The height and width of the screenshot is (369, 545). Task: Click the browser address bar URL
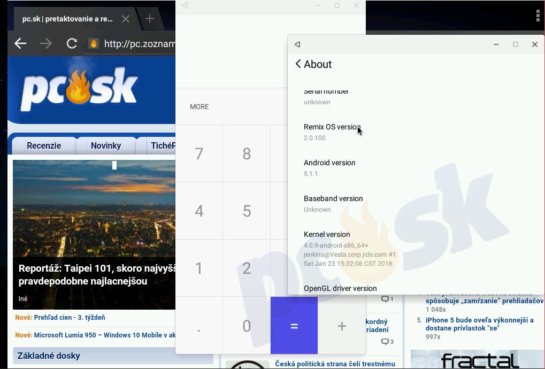pyautogui.click(x=139, y=44)
